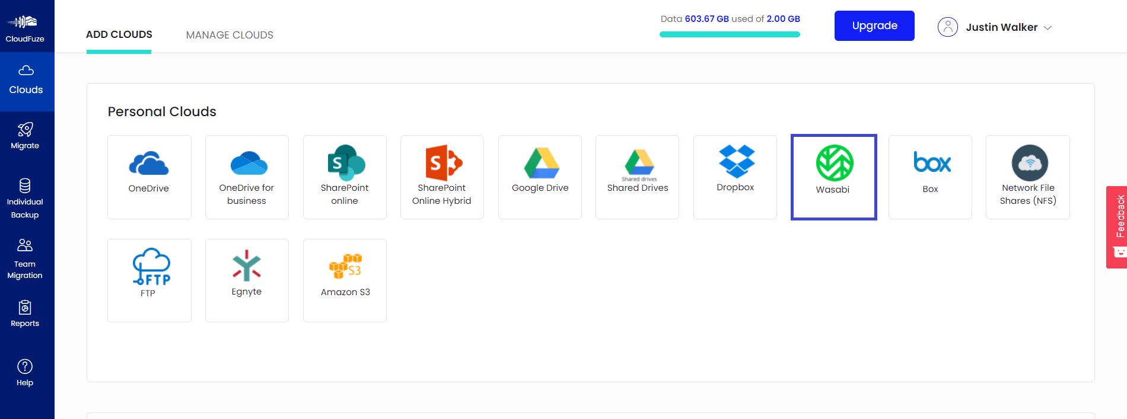Open Migrate in the sidebar
This screenshot has width=1127, height=419.
click(x=26, y=136)
